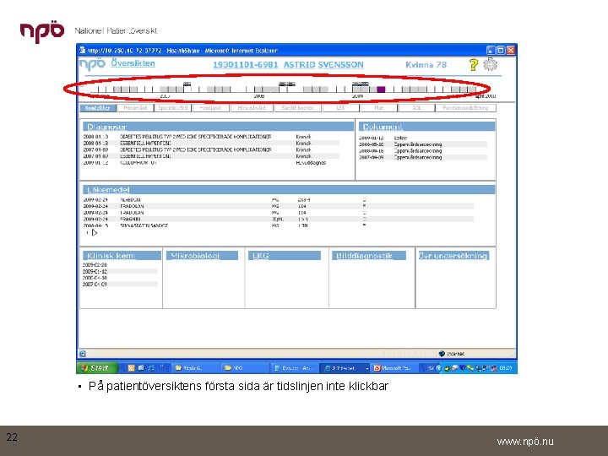Select the Särskilt boende tab

coord(298,108)
